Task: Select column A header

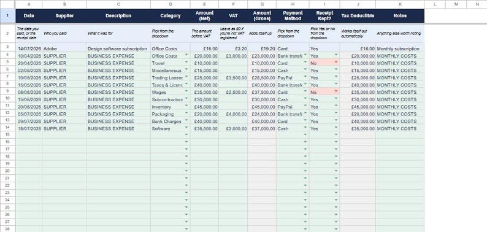Action: tap(29, 4)
